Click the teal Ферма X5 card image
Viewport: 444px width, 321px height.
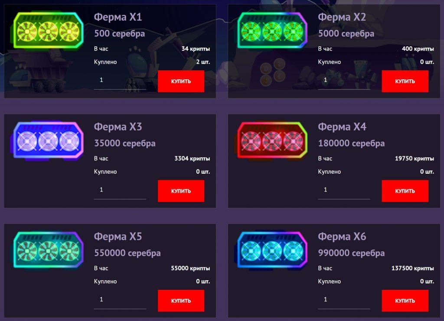point(49,250)
